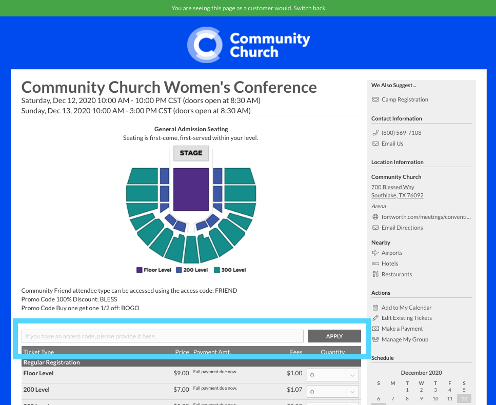
Task: Click the Camp Registration ticket icon
Action: (x=375, y=99)
